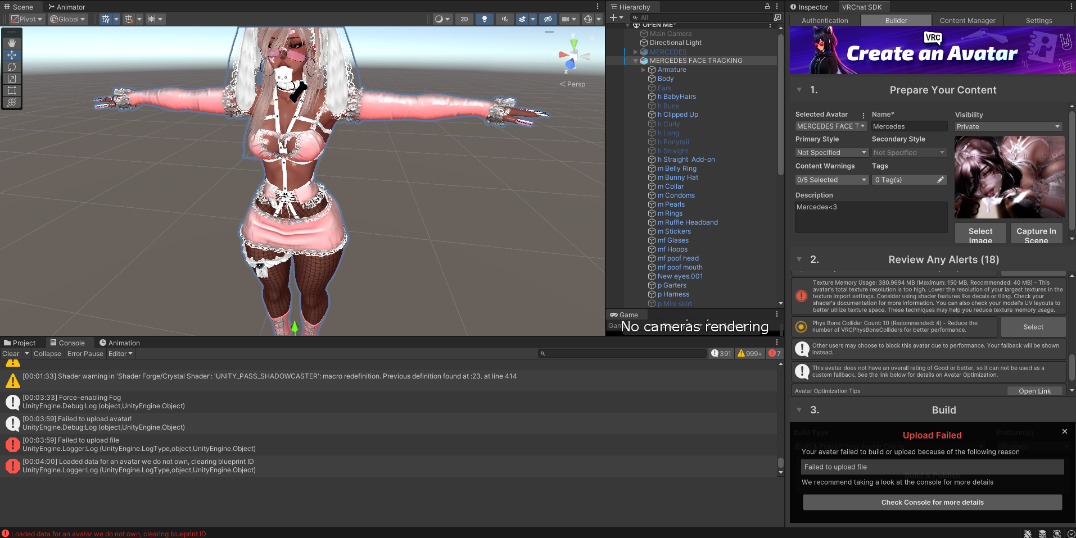The image size is (1076, 538).
Task: Click the Hierarchy create plus icon
Action: coord(613,17)
